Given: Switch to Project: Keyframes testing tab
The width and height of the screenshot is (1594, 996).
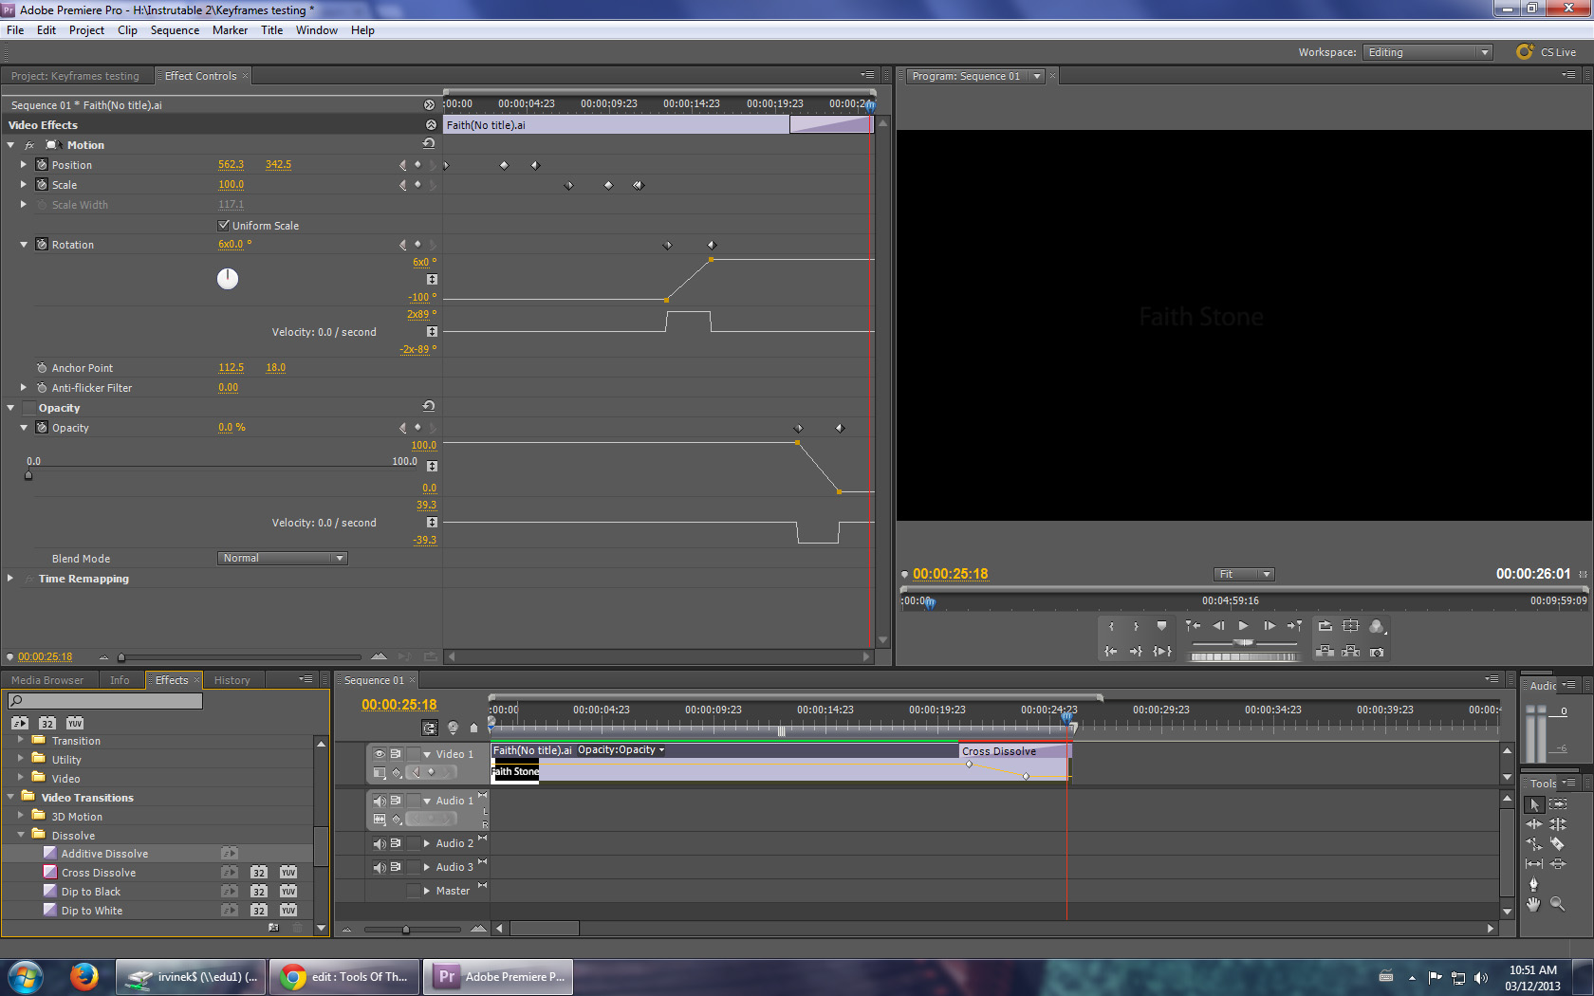Looking at the screenshot, I should click(75, 76).
